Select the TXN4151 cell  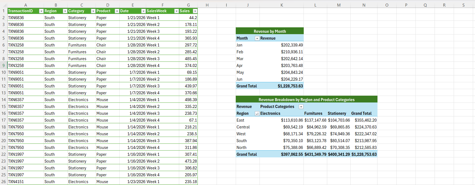coord(26,181)
